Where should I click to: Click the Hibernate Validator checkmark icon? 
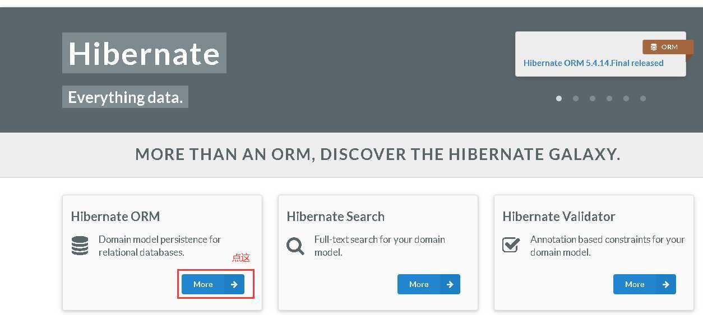(x=511, y=245)
